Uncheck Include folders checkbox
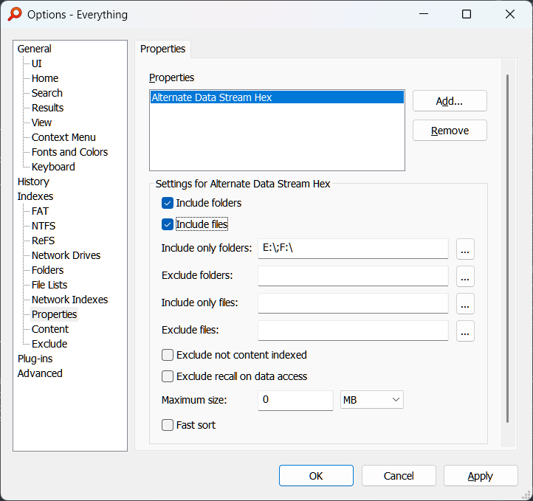Image resolution: width=533 pixels, height=501 pixels. (x=168, y=203)
